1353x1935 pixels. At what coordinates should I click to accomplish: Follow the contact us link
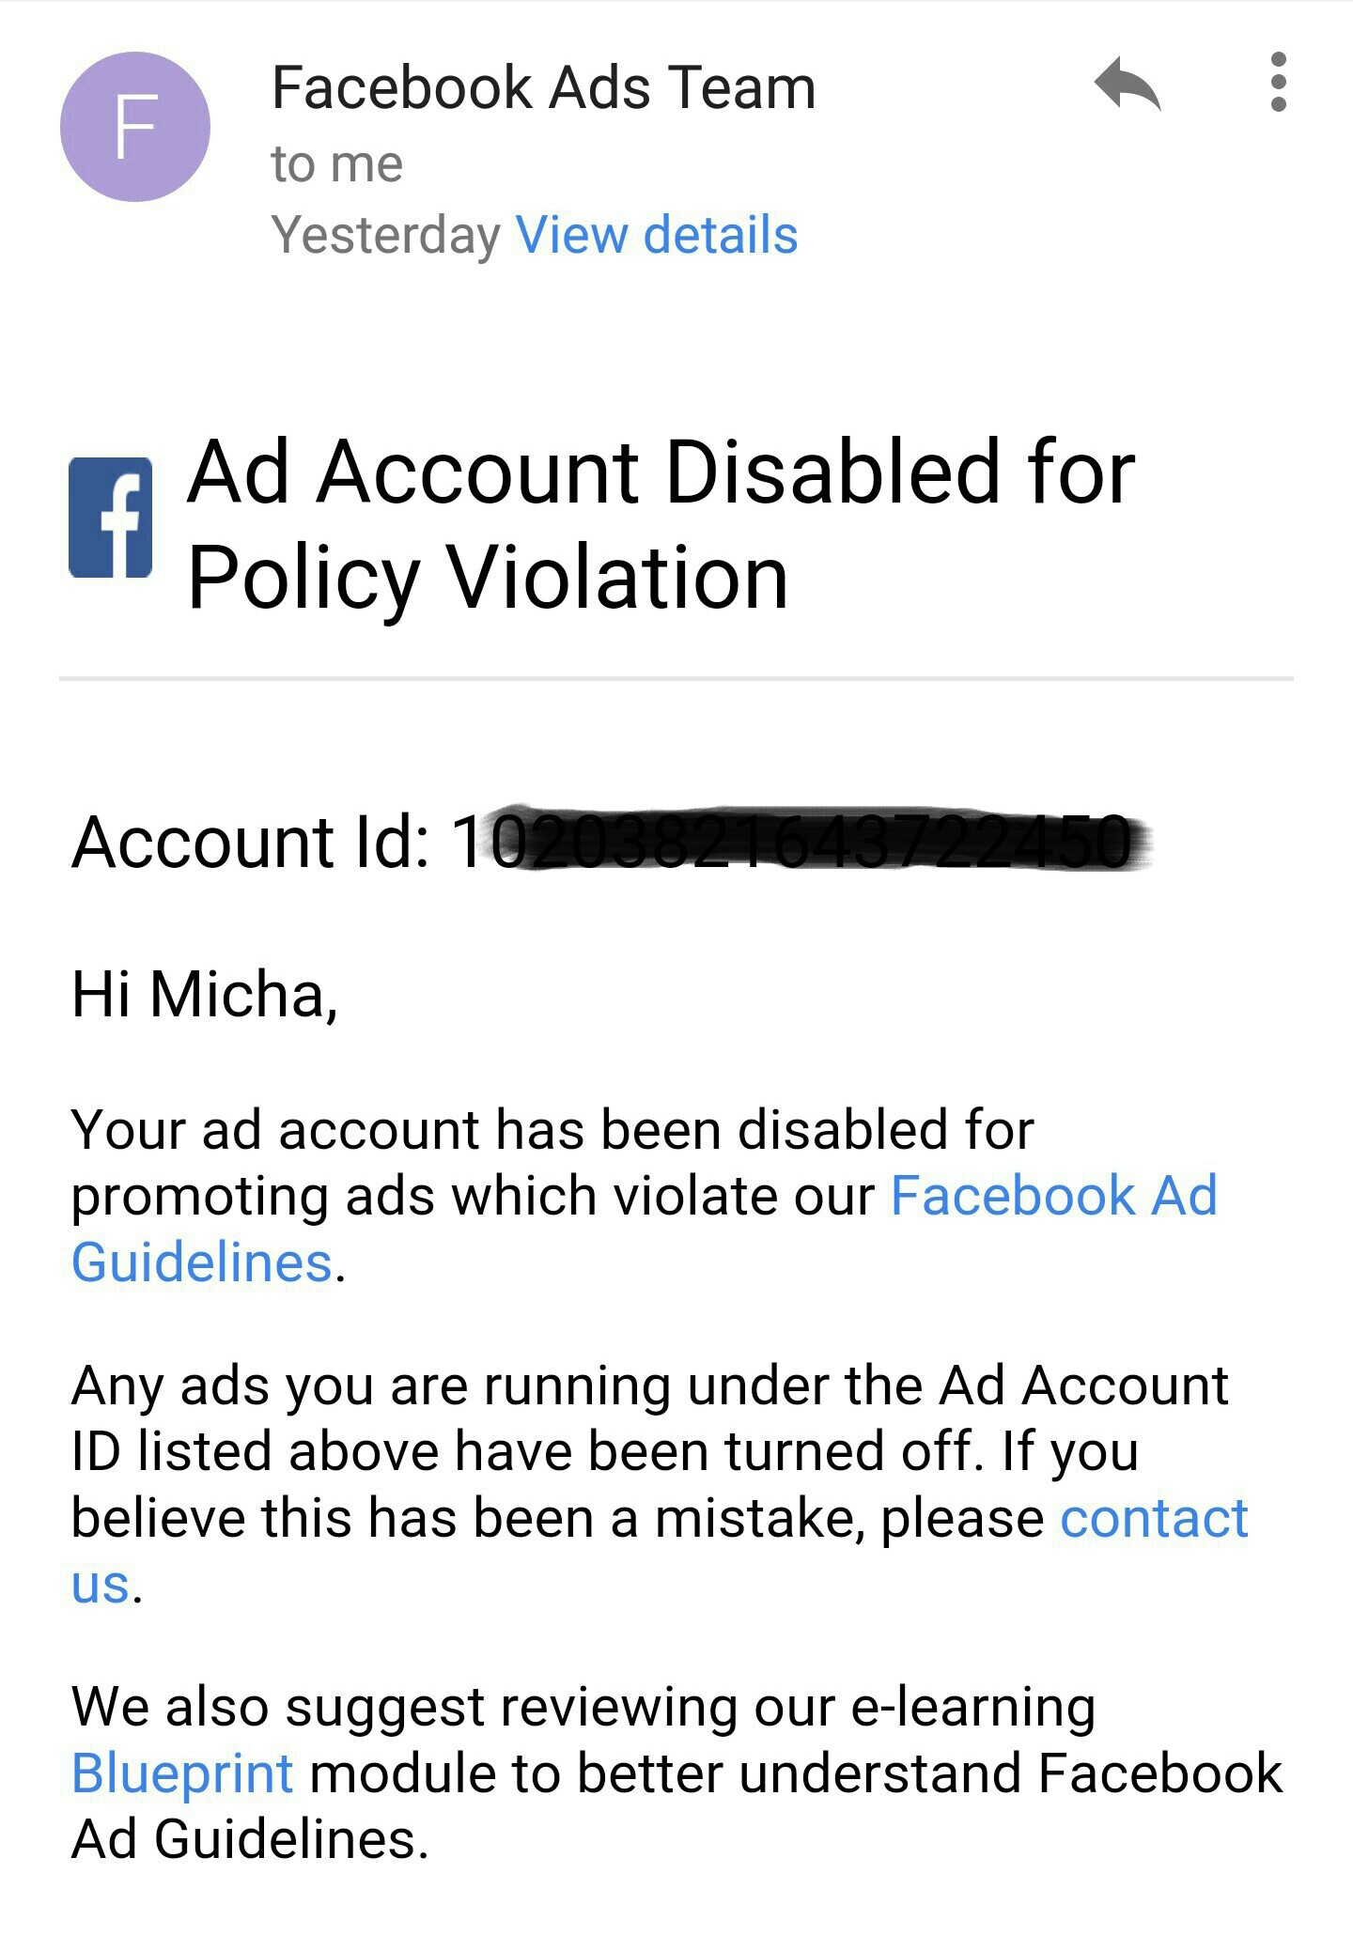tap(1154, 1518)
